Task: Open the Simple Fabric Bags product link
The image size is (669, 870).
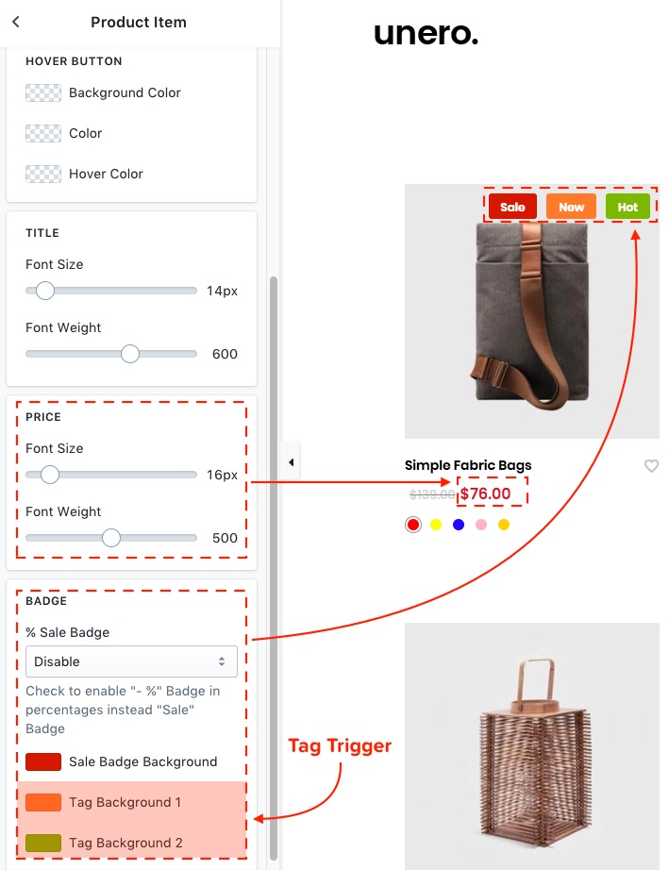Action: 468,465
